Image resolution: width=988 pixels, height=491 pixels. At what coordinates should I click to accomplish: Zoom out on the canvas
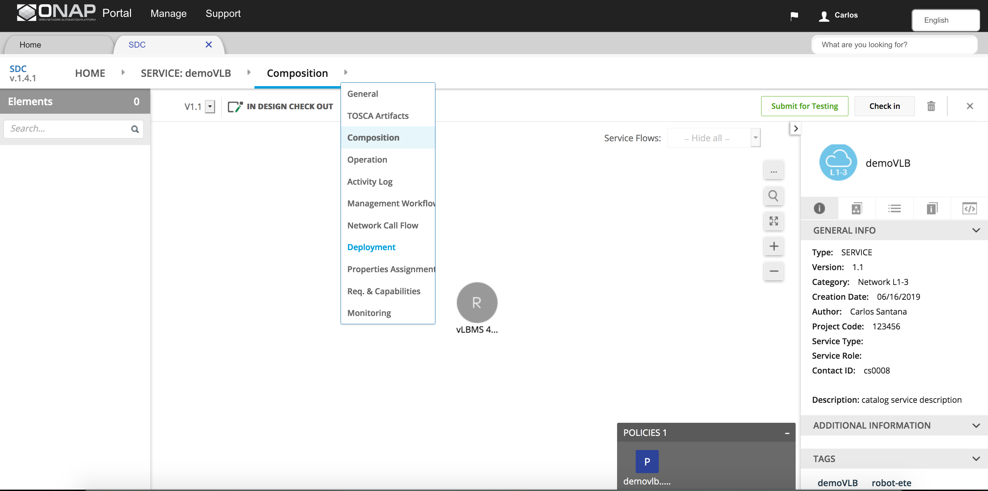(774, 271)
